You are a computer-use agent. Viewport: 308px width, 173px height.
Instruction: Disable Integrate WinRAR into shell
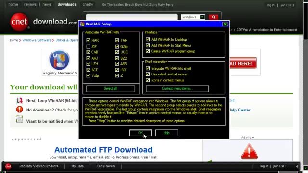tap(148, 68)
